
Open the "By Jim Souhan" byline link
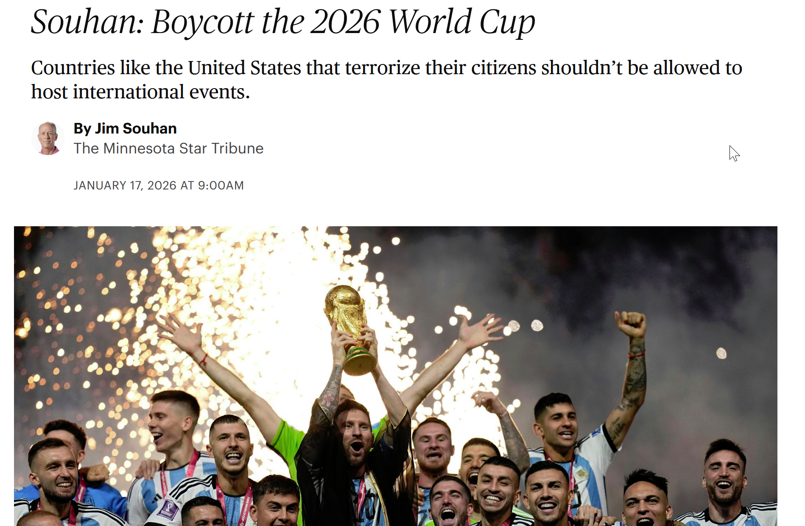pos(125,128)
